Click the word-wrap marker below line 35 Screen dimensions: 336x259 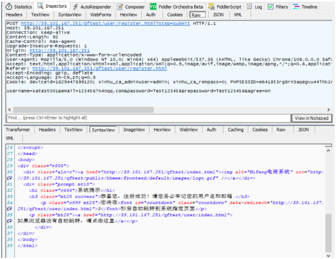9,221
